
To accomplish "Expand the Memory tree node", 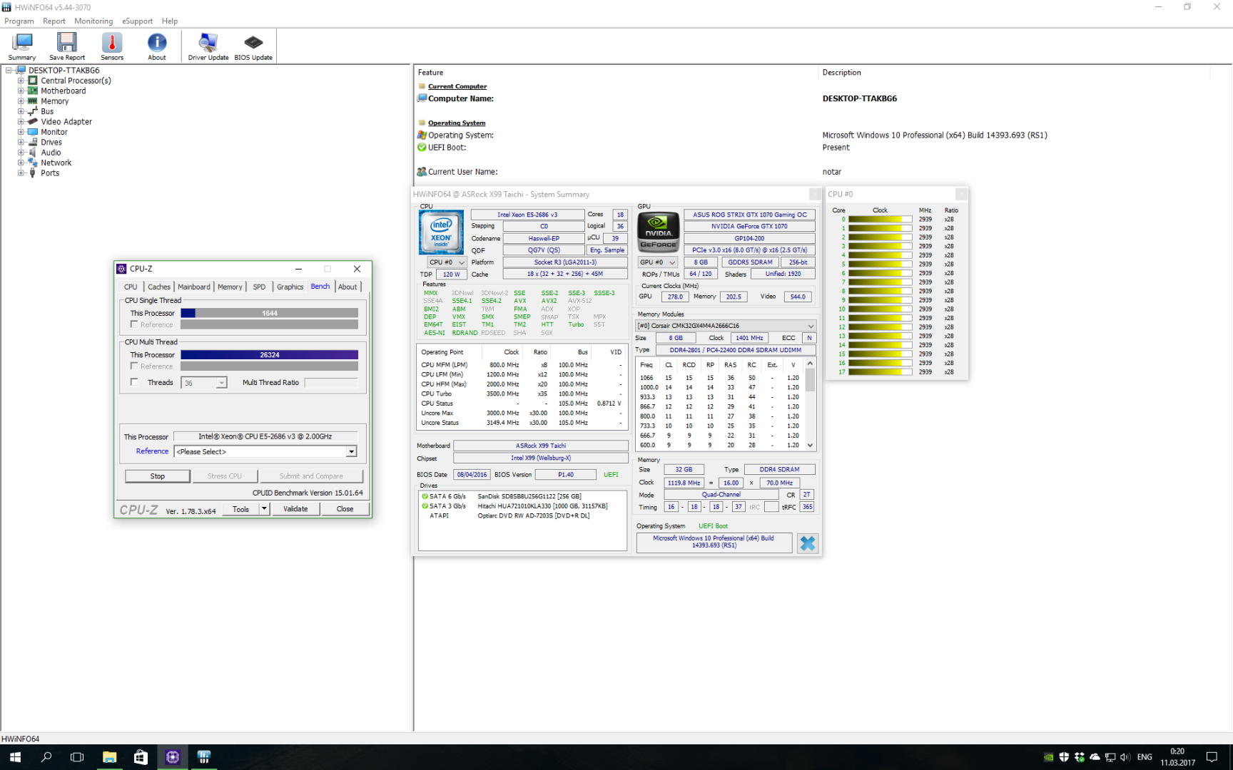I will [x=21, y=101].
